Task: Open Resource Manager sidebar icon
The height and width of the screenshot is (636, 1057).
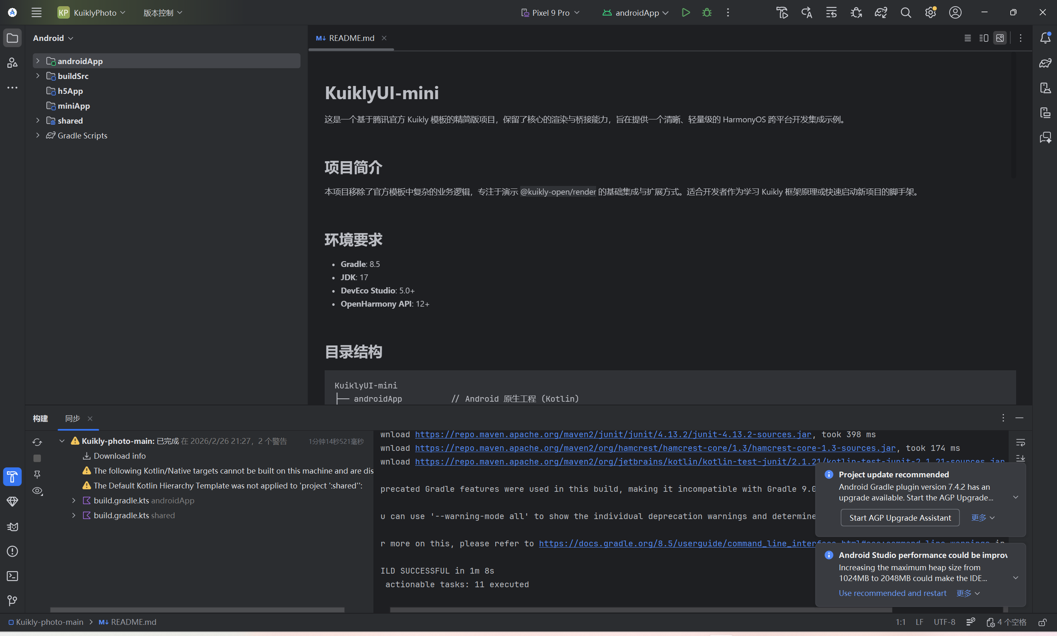Action: 12,62
